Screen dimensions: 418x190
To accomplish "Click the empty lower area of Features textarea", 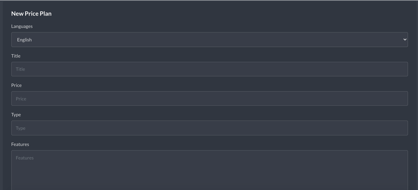I will point(209,178).
